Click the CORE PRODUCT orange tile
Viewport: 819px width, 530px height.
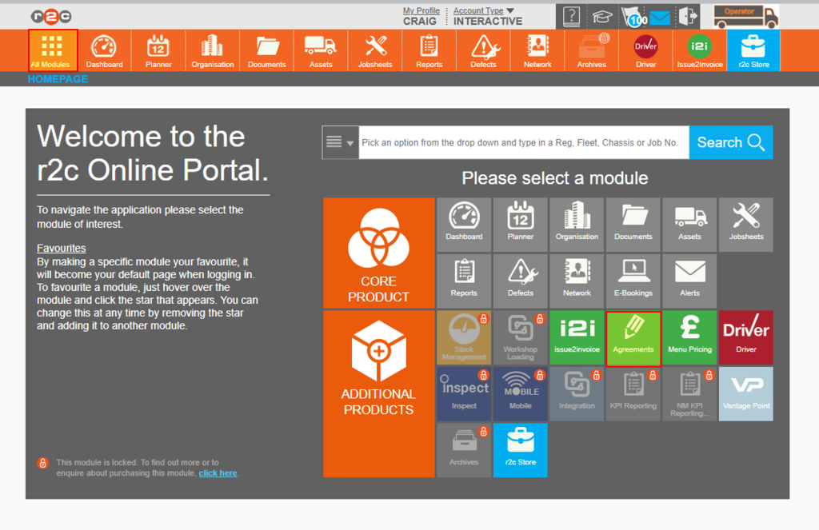click(x=378, y=253)
